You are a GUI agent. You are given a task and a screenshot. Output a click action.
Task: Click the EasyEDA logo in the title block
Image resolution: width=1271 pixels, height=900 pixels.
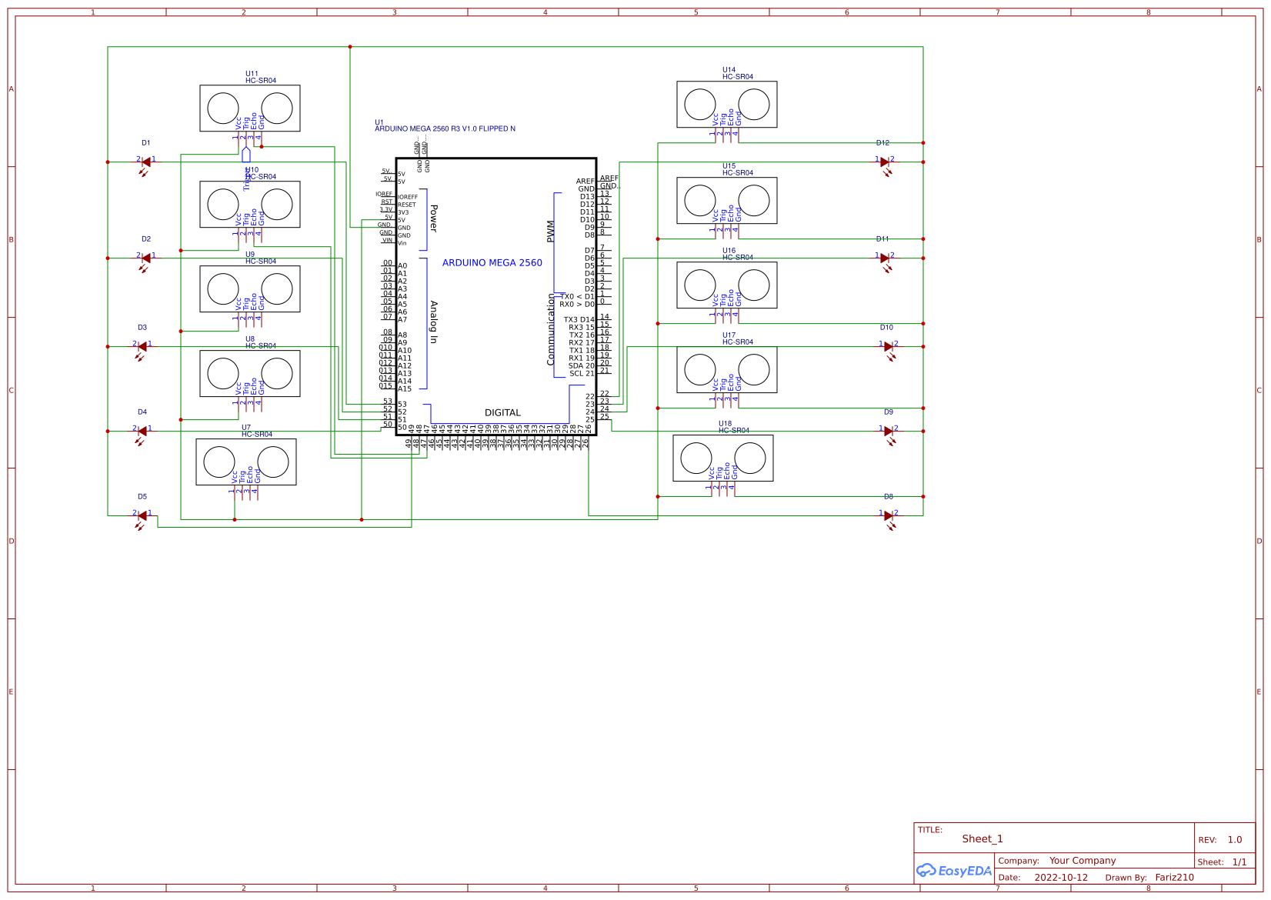point(952,871)
